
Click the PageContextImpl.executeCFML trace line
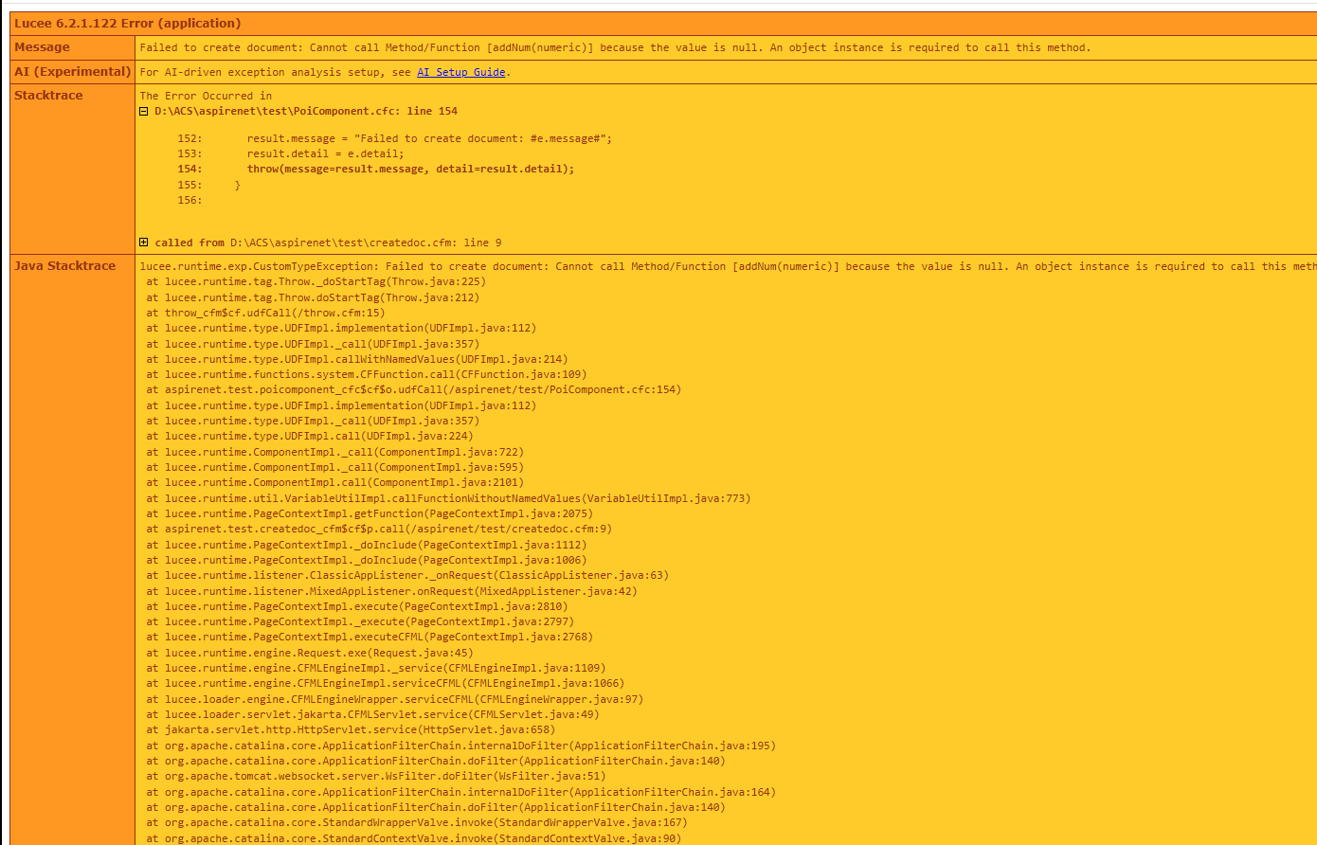click(x=370, y=638)
